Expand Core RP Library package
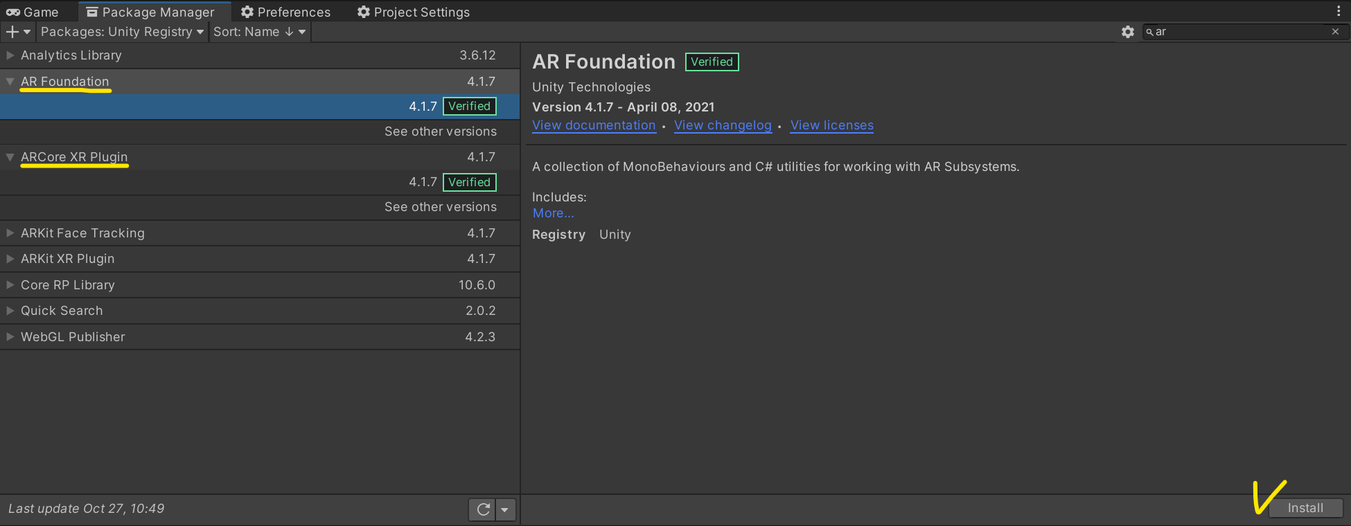The width and height of the screenshot is (1351, 526). (x=10, y=285)
